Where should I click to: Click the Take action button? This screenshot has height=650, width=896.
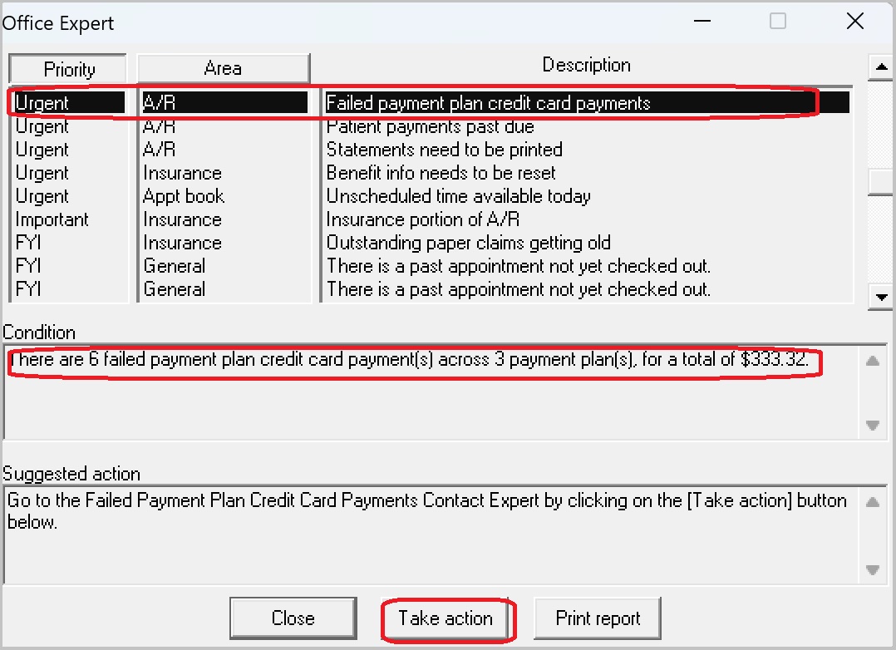[x=446, y=618]
